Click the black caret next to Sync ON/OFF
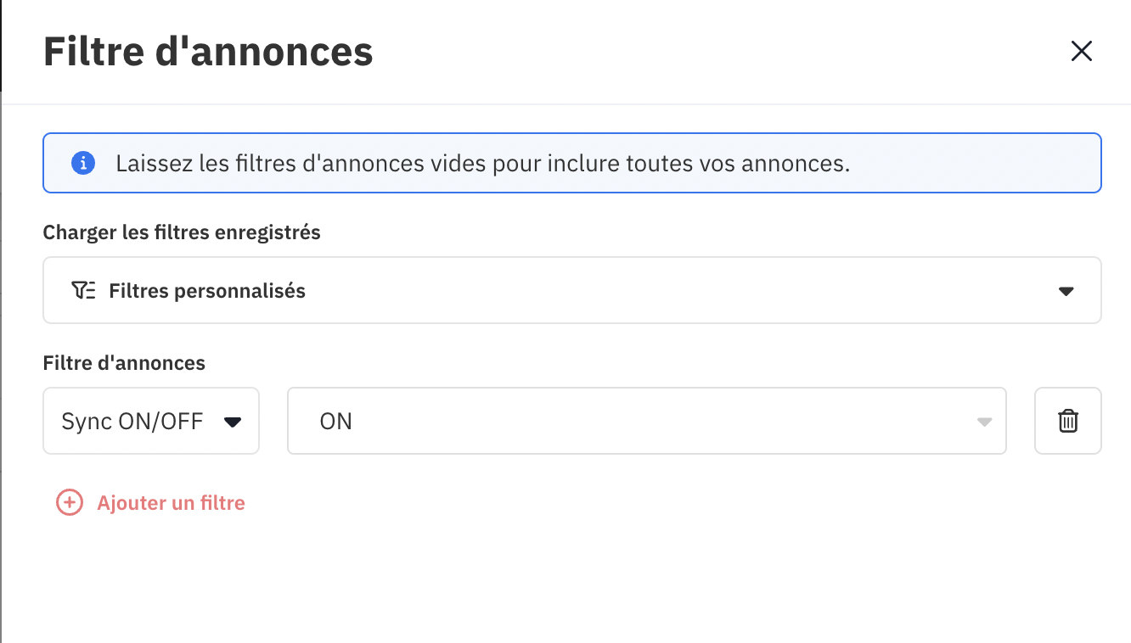 click(232, 422)
